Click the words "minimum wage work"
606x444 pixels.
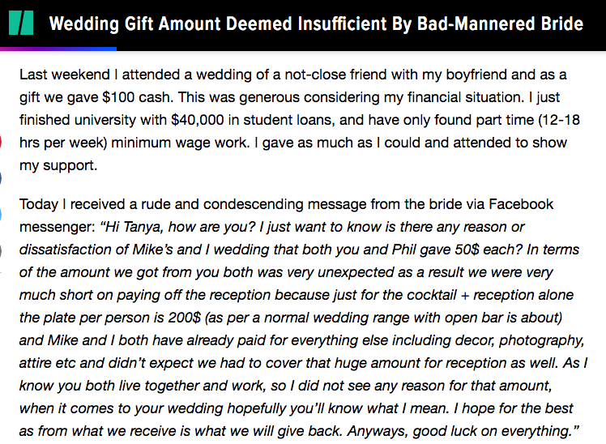click(x=180, y=143)
